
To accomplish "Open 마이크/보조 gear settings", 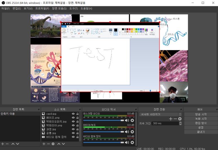I will [x=132, y=132].
